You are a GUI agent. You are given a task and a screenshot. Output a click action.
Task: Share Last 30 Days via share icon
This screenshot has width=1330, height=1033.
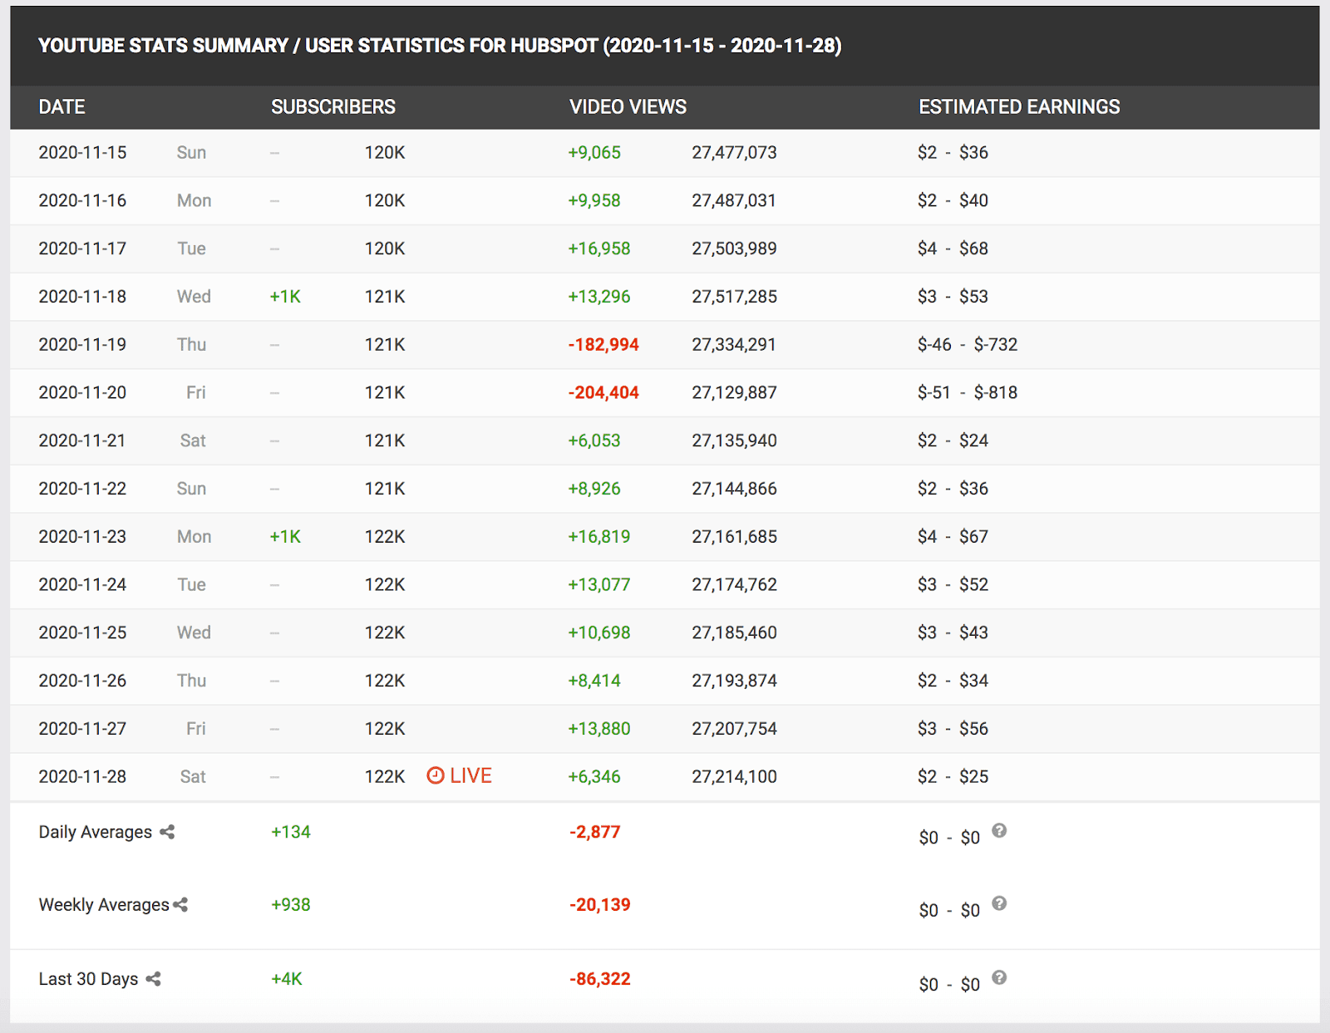coord(153,979)
